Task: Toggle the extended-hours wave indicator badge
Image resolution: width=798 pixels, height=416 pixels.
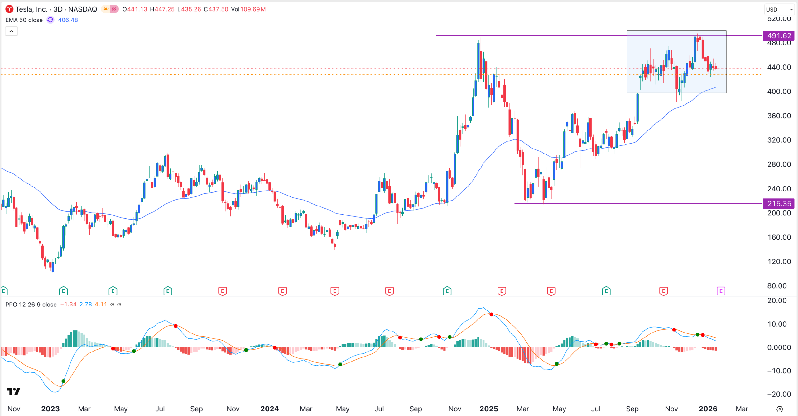Action: point(113,9)
